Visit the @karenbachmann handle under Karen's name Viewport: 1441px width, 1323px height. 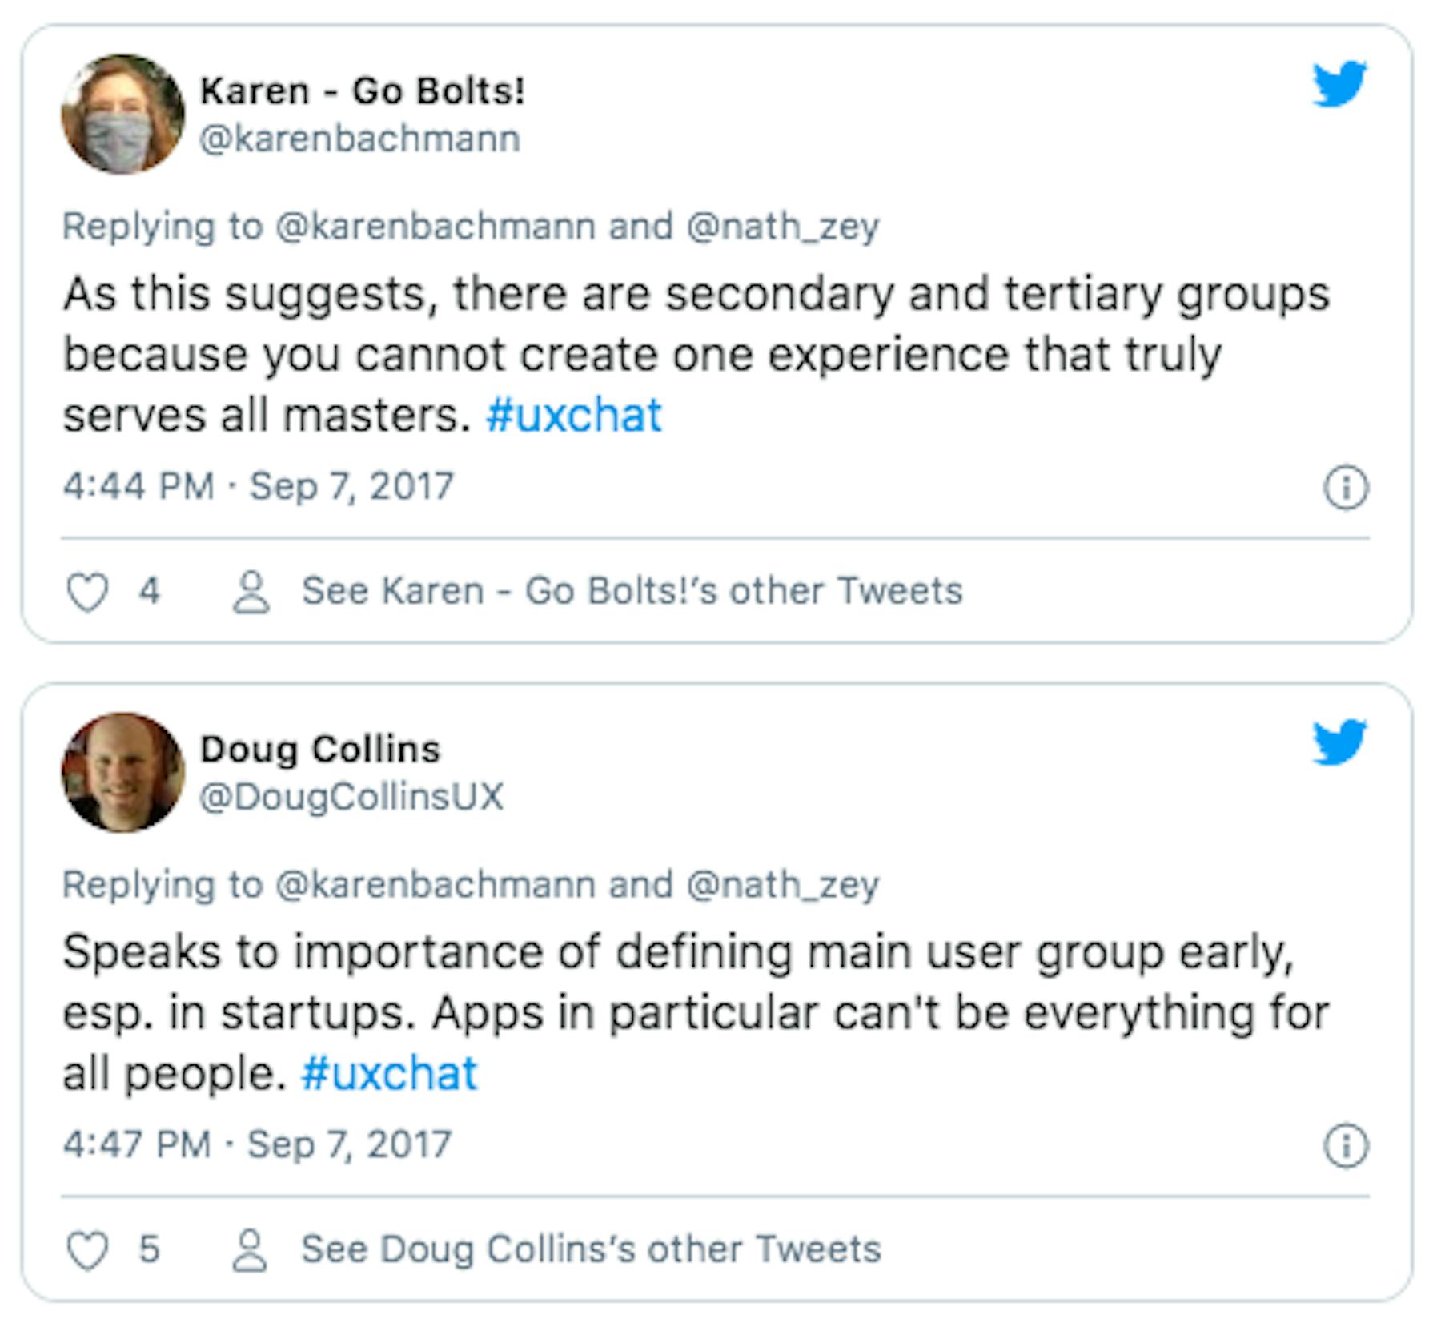click(360, 139)
